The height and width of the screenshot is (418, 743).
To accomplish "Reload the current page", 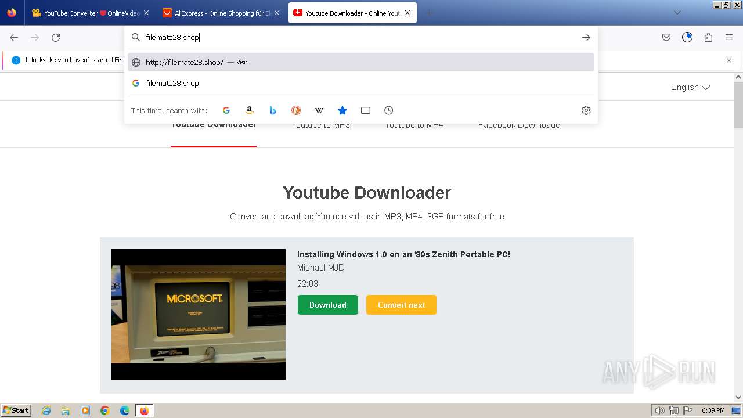I will click(56, 37).
